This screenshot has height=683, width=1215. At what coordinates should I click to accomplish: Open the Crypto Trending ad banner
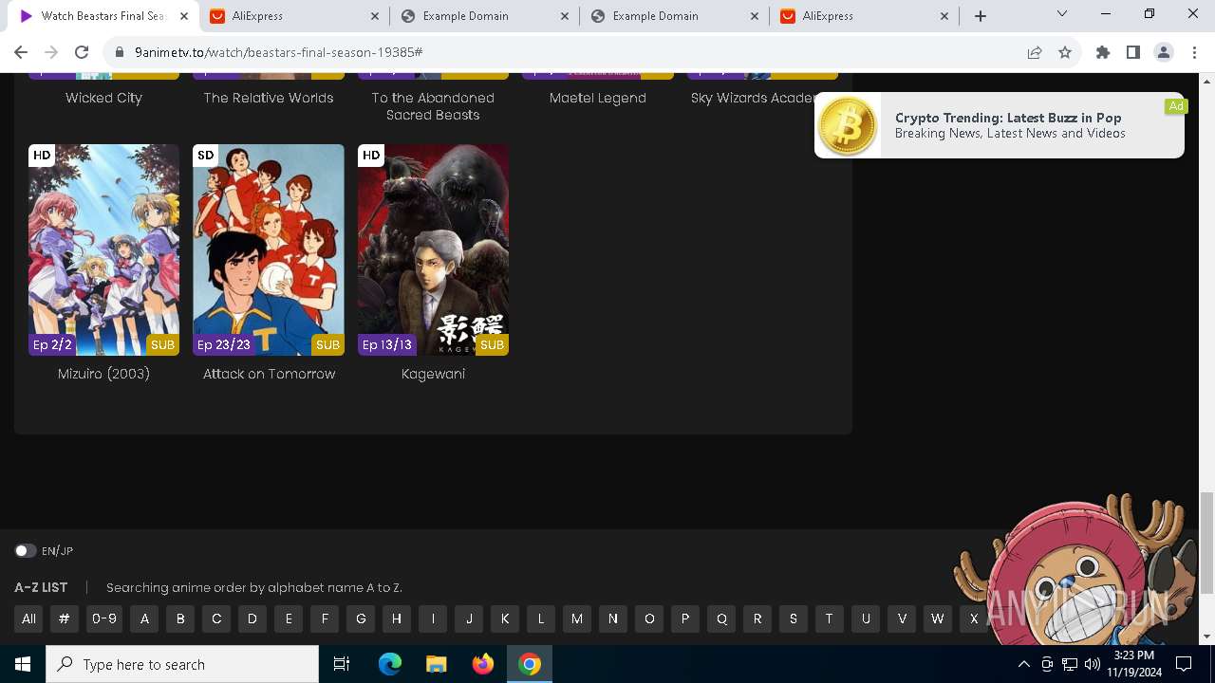click(1000, 125)
